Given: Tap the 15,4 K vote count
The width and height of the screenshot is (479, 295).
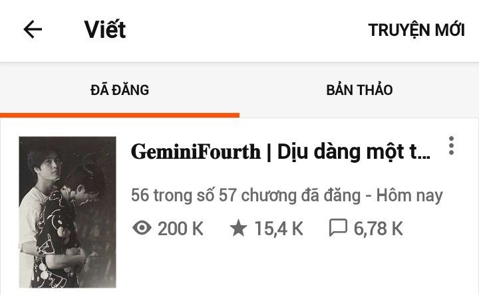Looking at the screenshot, I should click(x=279, y=229).
